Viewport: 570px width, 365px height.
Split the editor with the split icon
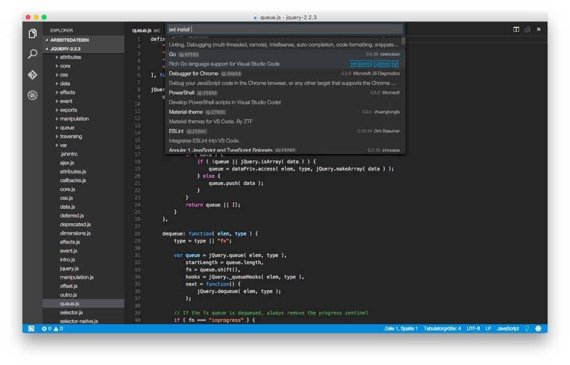(x=516, y=29)
